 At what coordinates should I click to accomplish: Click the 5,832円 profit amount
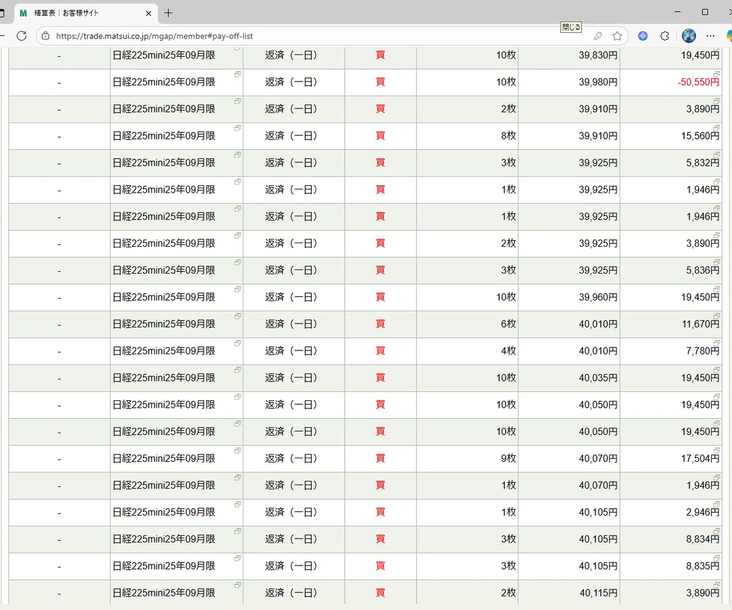[703, 163]
